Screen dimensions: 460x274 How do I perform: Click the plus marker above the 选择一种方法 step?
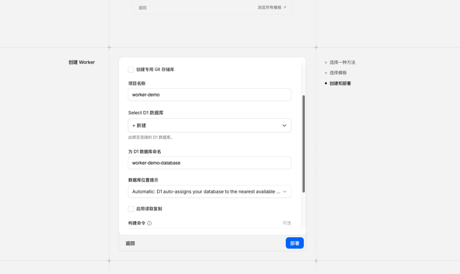click(316, 47)
